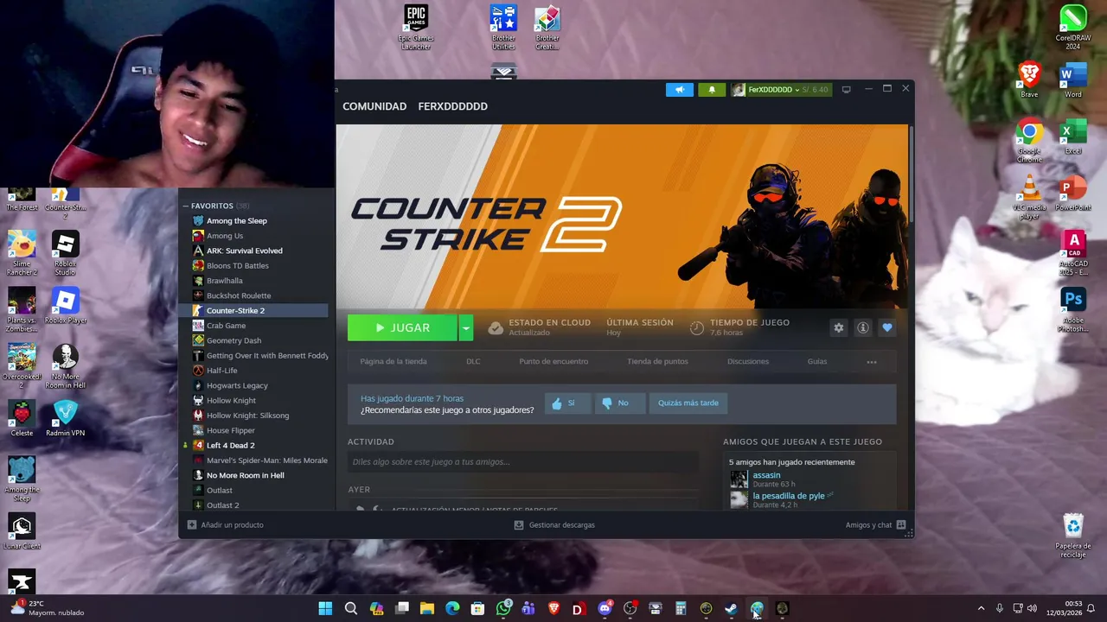This screenshot has height=622, width=1107.
Task: Open Word desktop shortcut
Action: [x=1072, y=79]
